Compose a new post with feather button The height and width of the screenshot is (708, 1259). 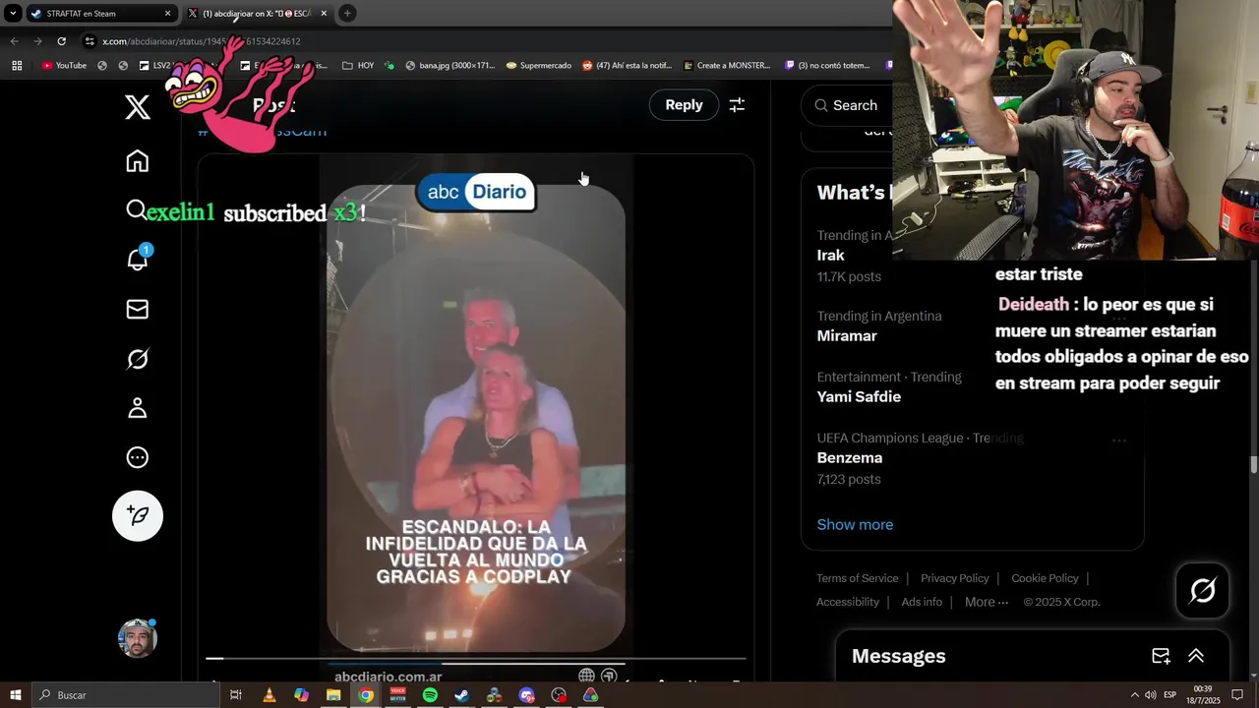(138, 515)
